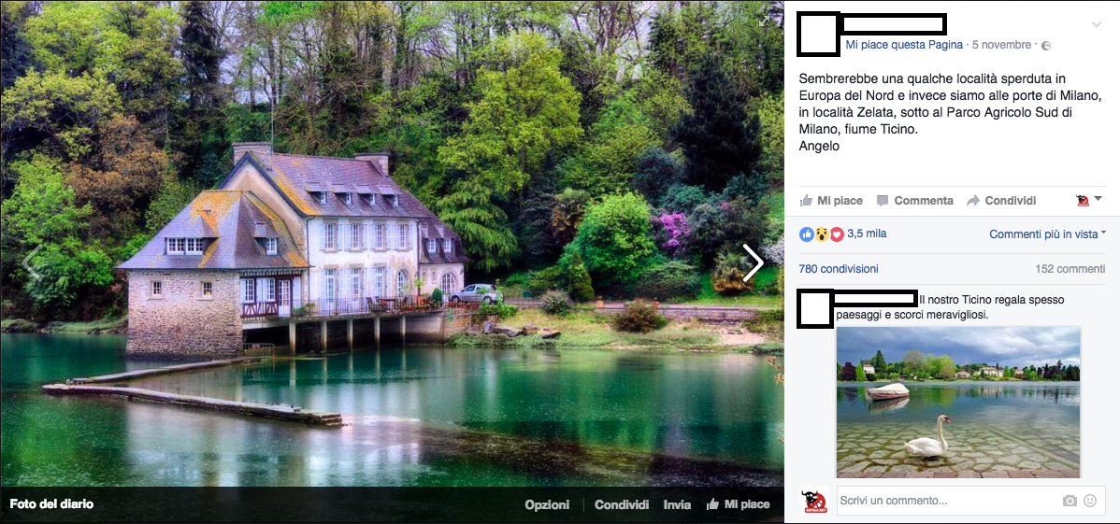Go to previous photo with left arrow
The width and height of the screenshot is (1120, 524).
click(31, 262)
